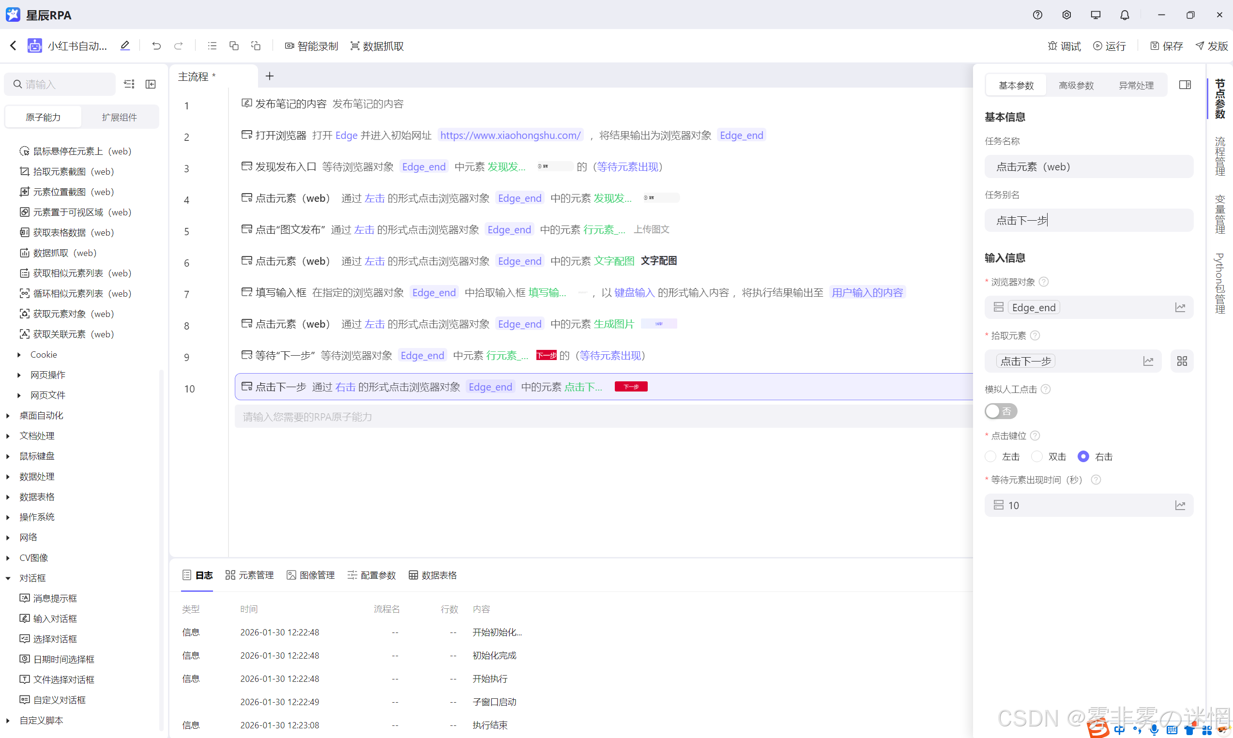Screen dimensions: 1233x738
Task: Expand the 桌面自动化 tree category
Action: tap(8, 415)
